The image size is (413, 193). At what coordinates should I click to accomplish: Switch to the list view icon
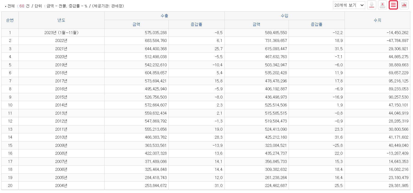coord(393,5)
